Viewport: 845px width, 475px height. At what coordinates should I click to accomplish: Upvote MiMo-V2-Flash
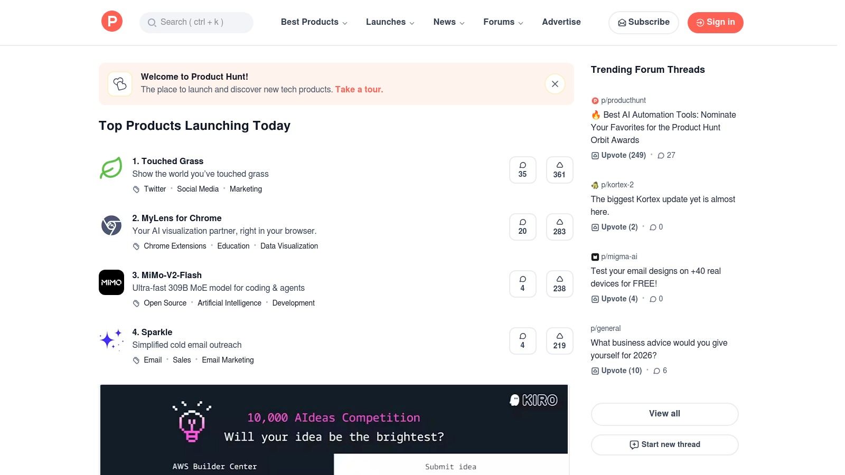coord(559,283)
